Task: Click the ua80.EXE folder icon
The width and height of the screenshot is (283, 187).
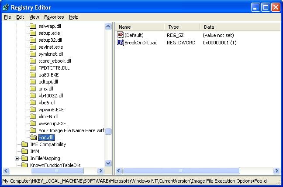Action: coord(33,75)
